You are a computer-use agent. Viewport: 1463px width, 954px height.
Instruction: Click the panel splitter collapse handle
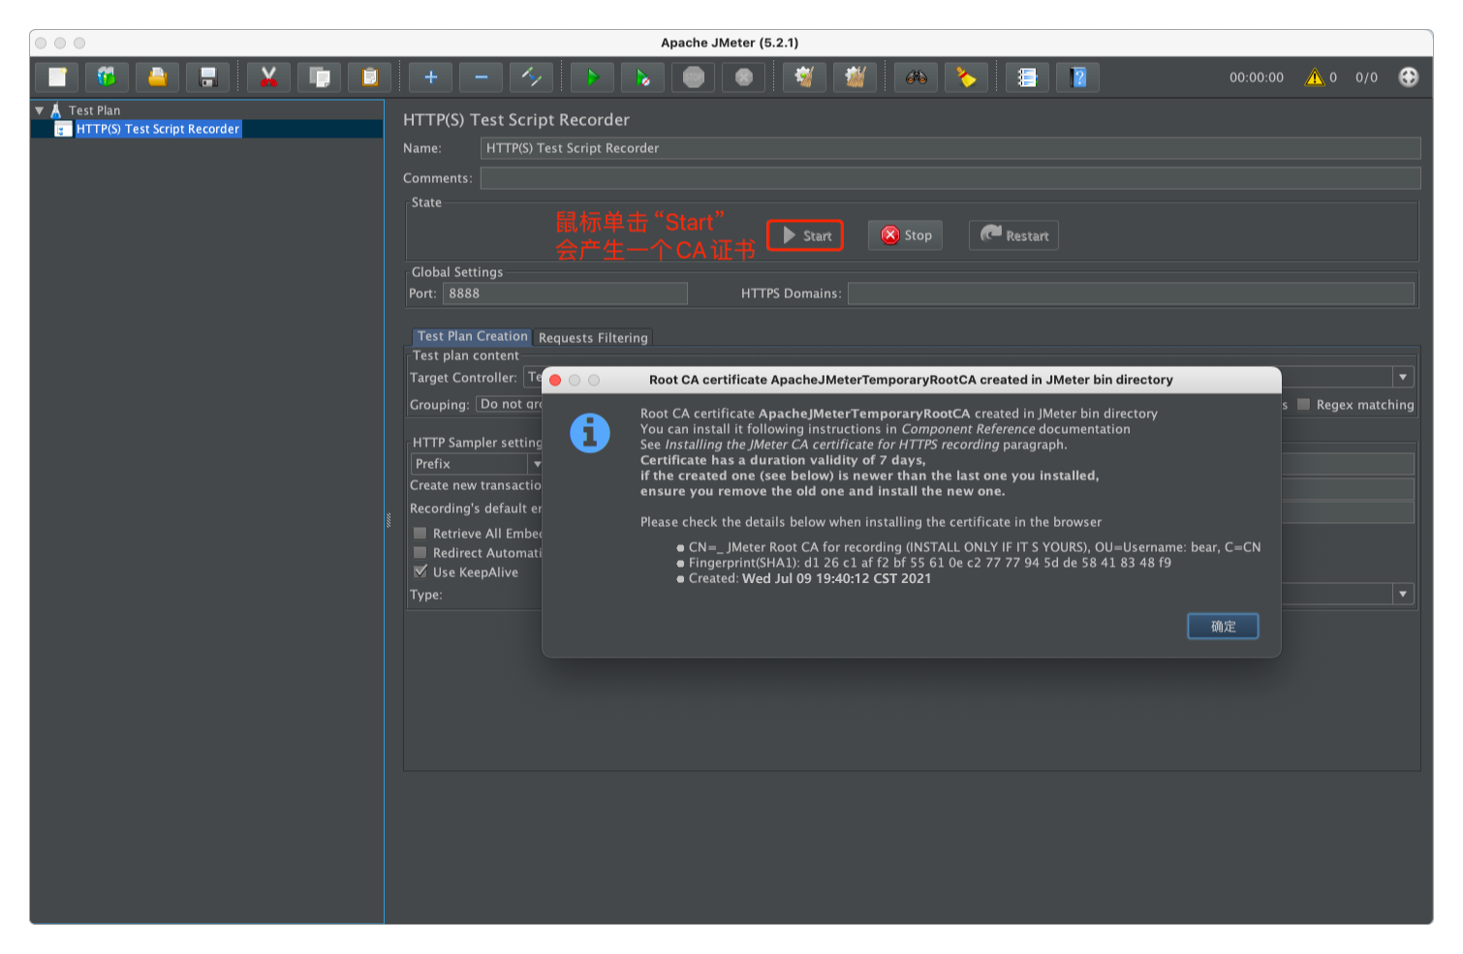tap(389, 520)
